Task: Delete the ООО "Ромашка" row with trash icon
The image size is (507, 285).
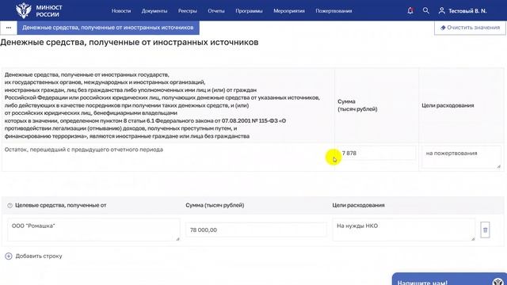Action: point(485,230)
